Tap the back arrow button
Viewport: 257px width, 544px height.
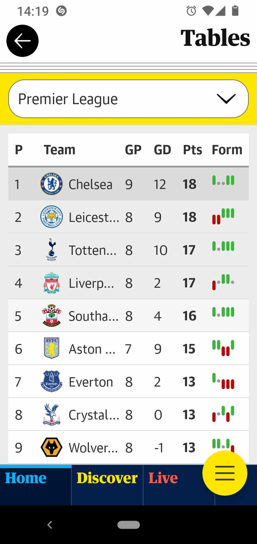(22, 41)
